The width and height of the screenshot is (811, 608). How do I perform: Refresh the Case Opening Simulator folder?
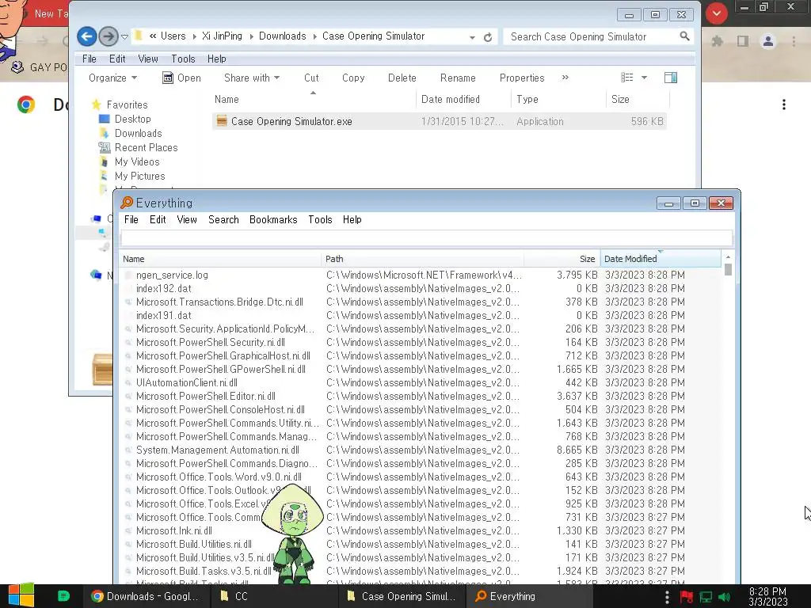[487, 37]
